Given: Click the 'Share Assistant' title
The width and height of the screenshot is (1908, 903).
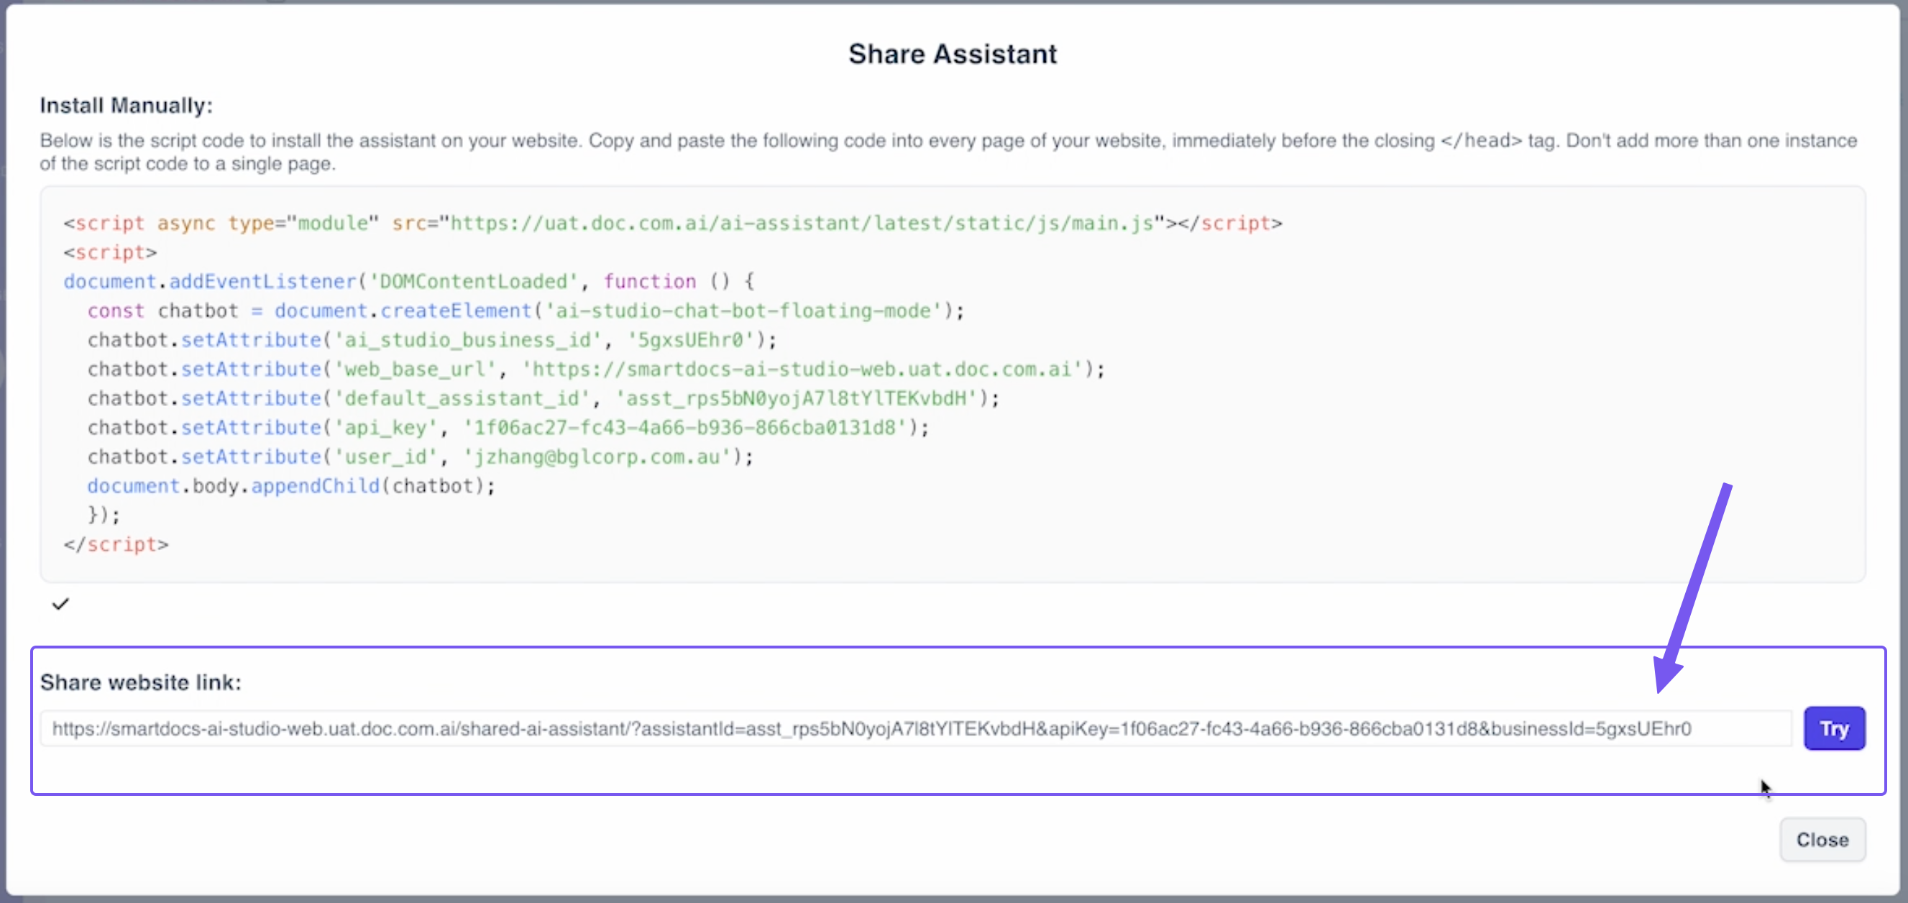Looking at the screenshot, I should point(953,54).
